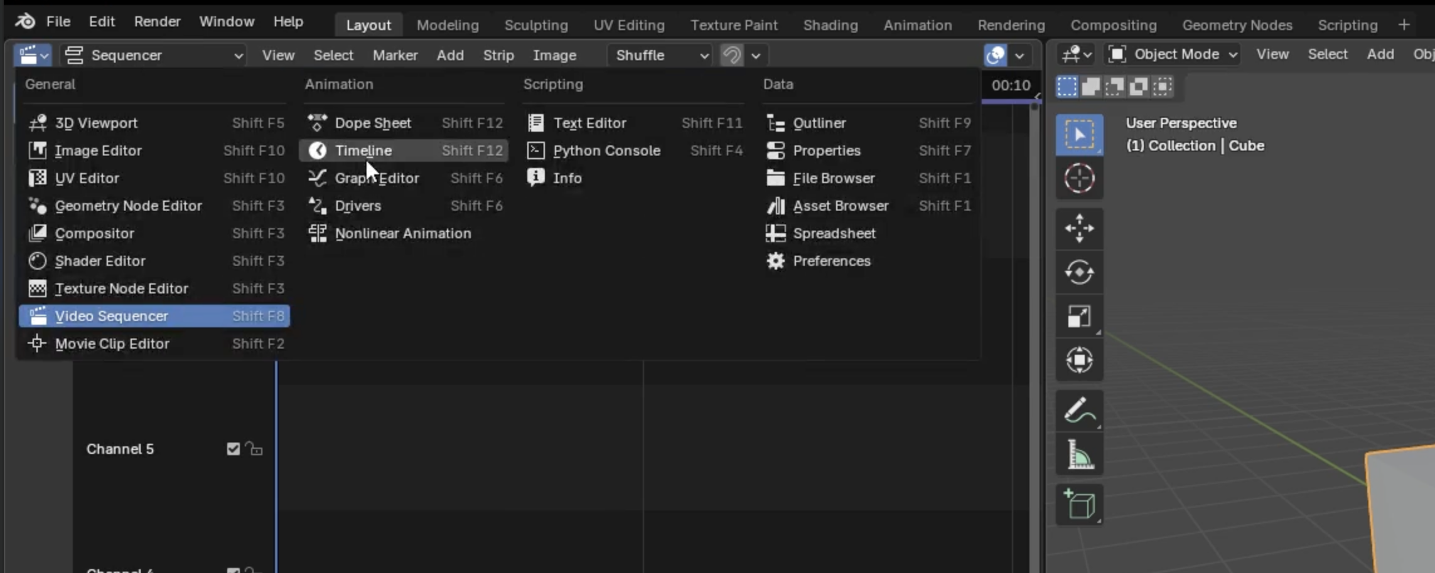Open Preferences editor entry
The width and height of the screenshot is (1435, 573).
click(868, 261)
